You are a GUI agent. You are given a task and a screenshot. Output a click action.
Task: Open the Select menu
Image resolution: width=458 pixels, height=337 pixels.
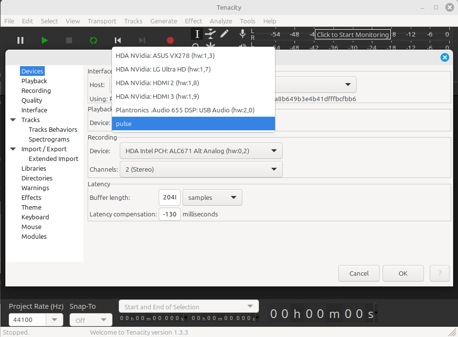[x=49, y=21]
